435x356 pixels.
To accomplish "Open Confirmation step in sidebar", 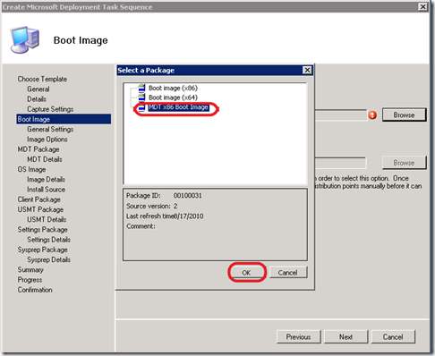I will [35, 290].
